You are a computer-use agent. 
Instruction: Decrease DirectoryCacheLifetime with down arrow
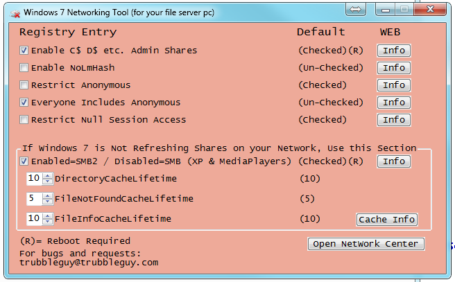(x=47, y=182)
